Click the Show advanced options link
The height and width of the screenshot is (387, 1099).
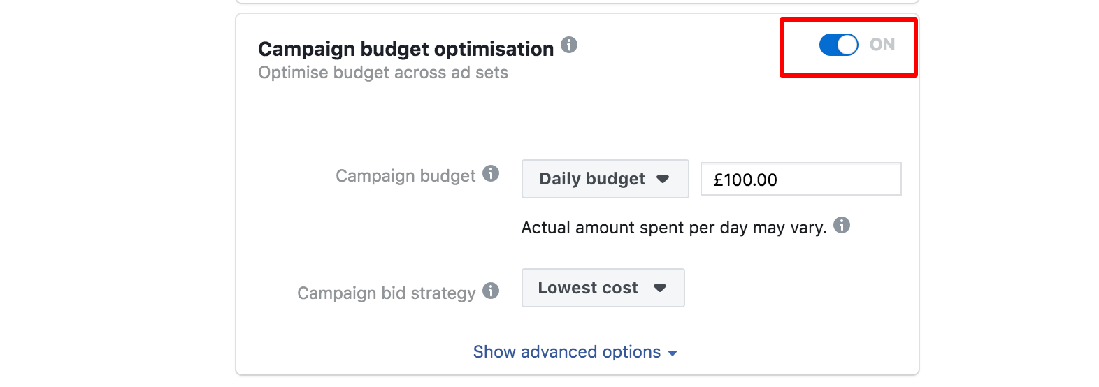(566, 352)
